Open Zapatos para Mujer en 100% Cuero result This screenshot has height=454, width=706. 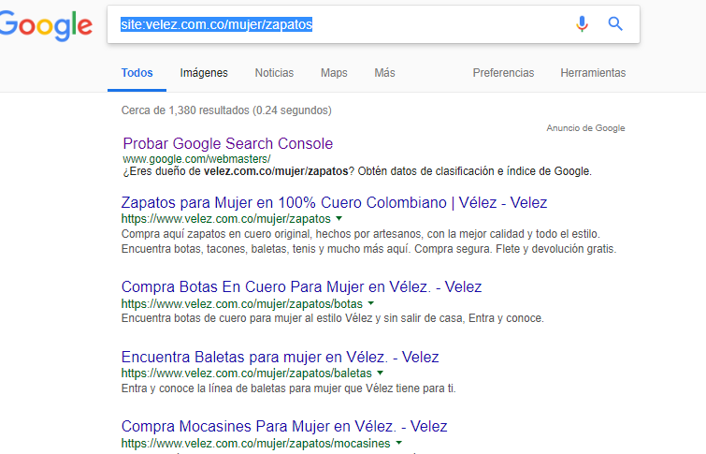click(x=334, y=202)
